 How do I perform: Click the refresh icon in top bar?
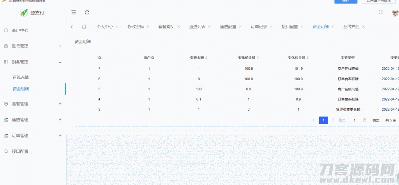pyautogui.click(x=87, y=12)
